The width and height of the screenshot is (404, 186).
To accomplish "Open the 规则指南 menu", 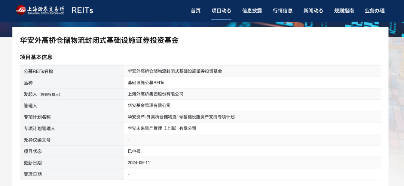I will point(344,10).
